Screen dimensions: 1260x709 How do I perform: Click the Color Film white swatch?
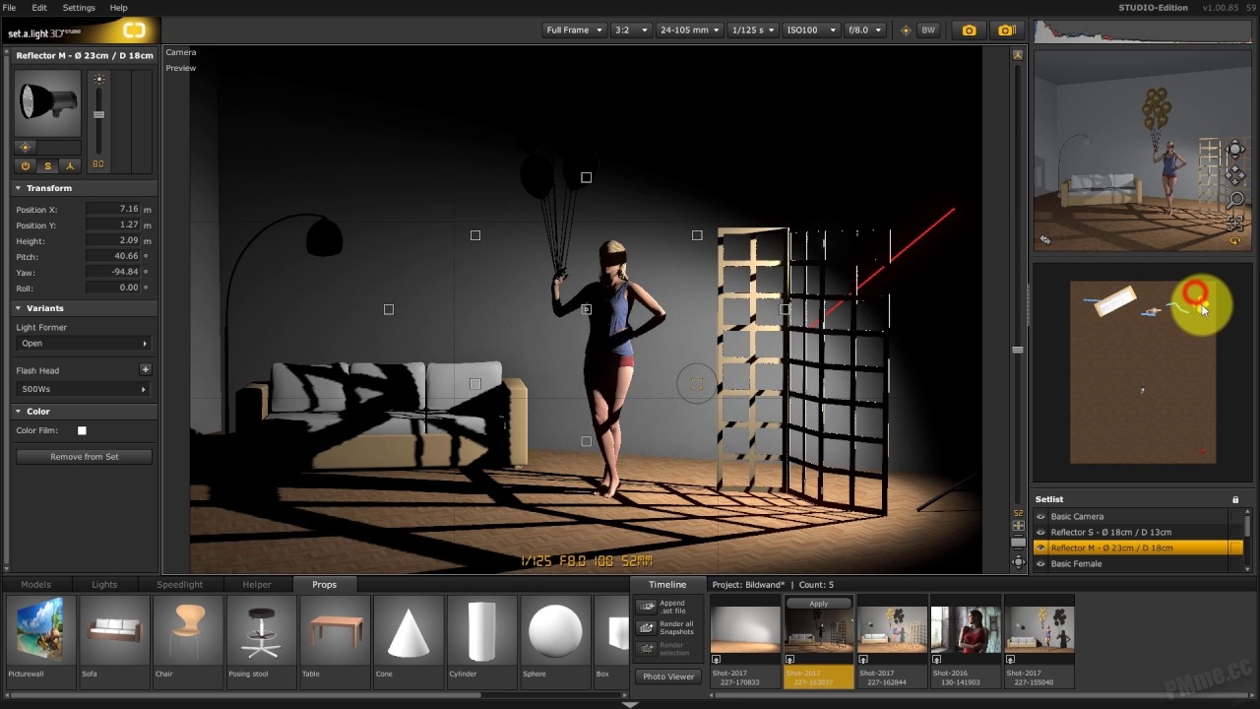coord(82,430)
